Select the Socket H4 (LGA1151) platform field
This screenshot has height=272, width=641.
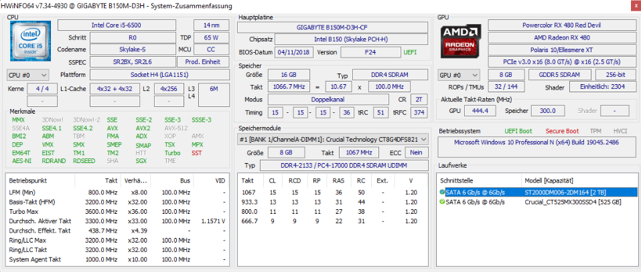click(x=159, y=75)
